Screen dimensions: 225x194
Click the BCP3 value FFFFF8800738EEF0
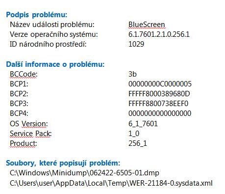click(x=158, y=104)
